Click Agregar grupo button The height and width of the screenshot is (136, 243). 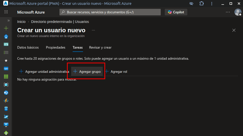click(87, 72)
